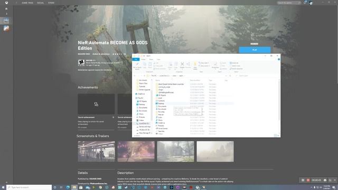Click Select all in ribbon
338x190 pixels.
pyautogui.click(x=234, y=63)
